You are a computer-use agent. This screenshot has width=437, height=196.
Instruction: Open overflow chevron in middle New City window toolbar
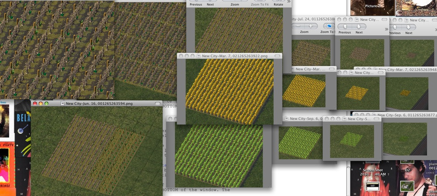click(x=387, y=29)
